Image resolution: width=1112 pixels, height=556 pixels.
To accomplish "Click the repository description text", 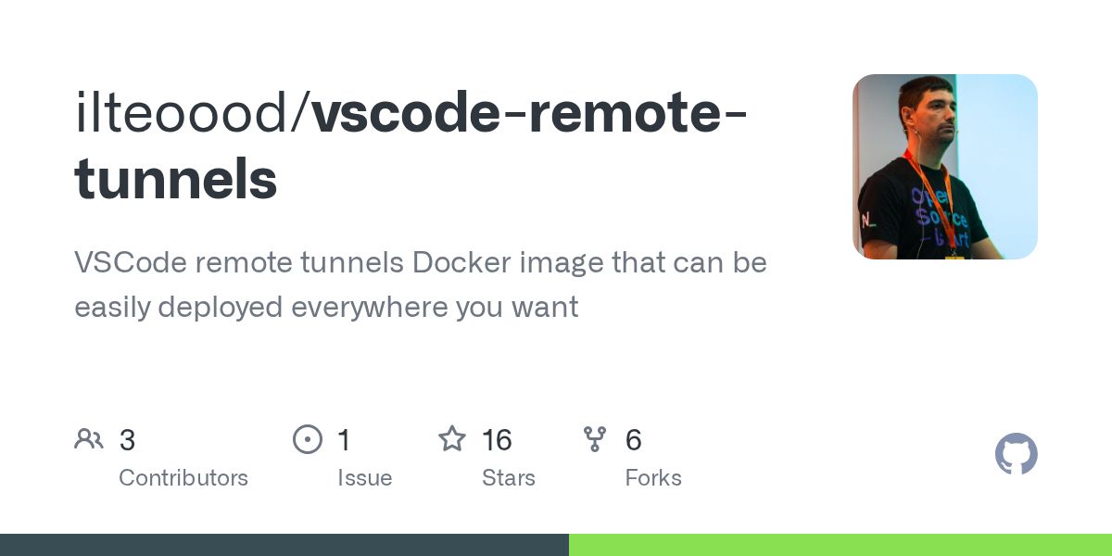I will pos(421,284).
